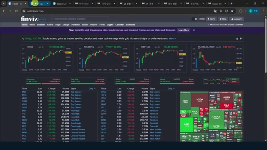Click the EMAT ticker link
This screenshot has width=267, height=150.
103,105
